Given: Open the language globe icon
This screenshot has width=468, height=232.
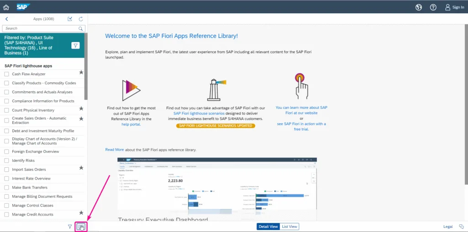Looking at the screenshot, I should [x=419, y=7].
